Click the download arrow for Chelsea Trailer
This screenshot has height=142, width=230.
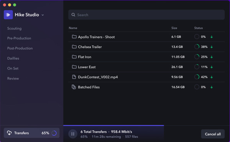tap(212, 47)
